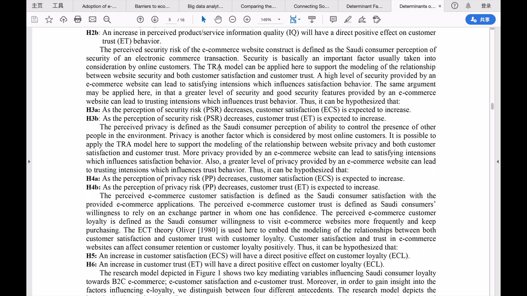Print the document using the printer icon
Viewport: 527px width, 296px height.
point(78,19)
